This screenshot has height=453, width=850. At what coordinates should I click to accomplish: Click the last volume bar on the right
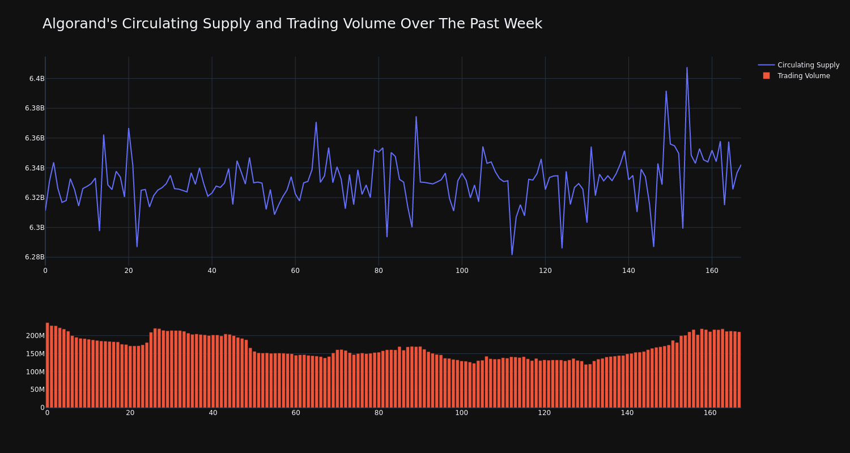point(739,370)
